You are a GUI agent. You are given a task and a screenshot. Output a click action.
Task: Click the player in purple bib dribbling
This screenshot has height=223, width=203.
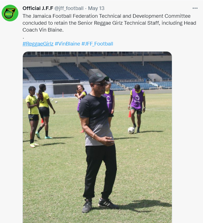click(x=137, y=108)
